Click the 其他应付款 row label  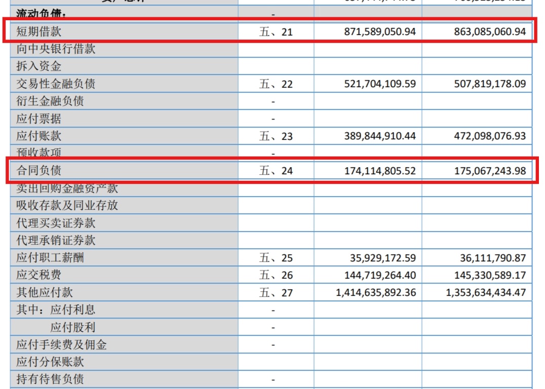(45, 292)
